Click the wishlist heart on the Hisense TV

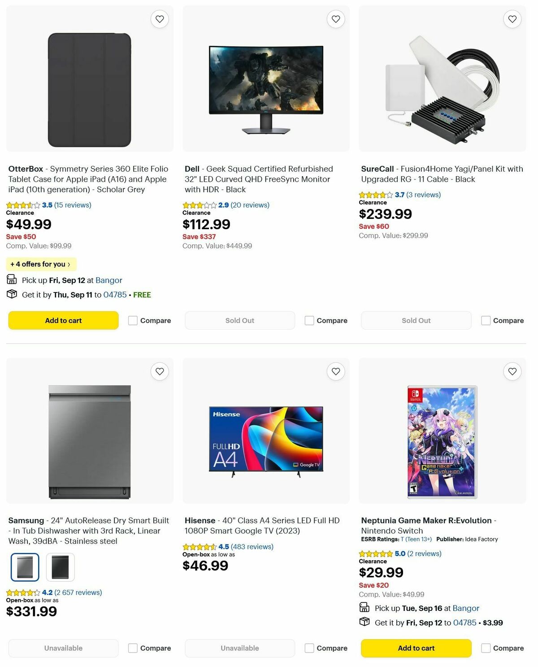click(x=336, y=371)
